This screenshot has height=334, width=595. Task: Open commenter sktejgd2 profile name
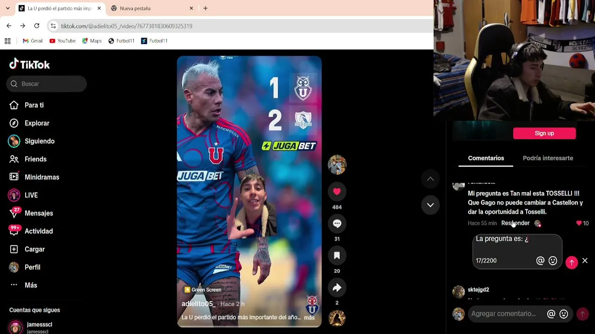coord(478,290)
